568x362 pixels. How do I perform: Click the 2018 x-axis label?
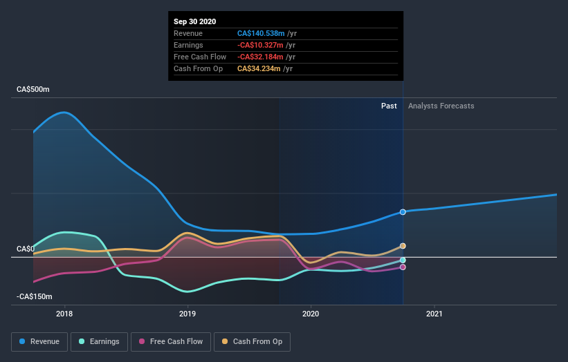(64, 314)
